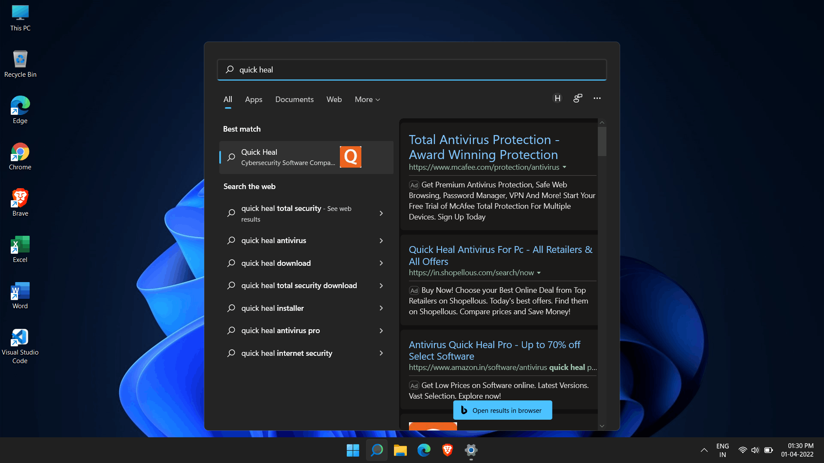
Task: Expand arrow for quick heal antivirus pro
Action: pyautogui.click(x=381, y=331)
